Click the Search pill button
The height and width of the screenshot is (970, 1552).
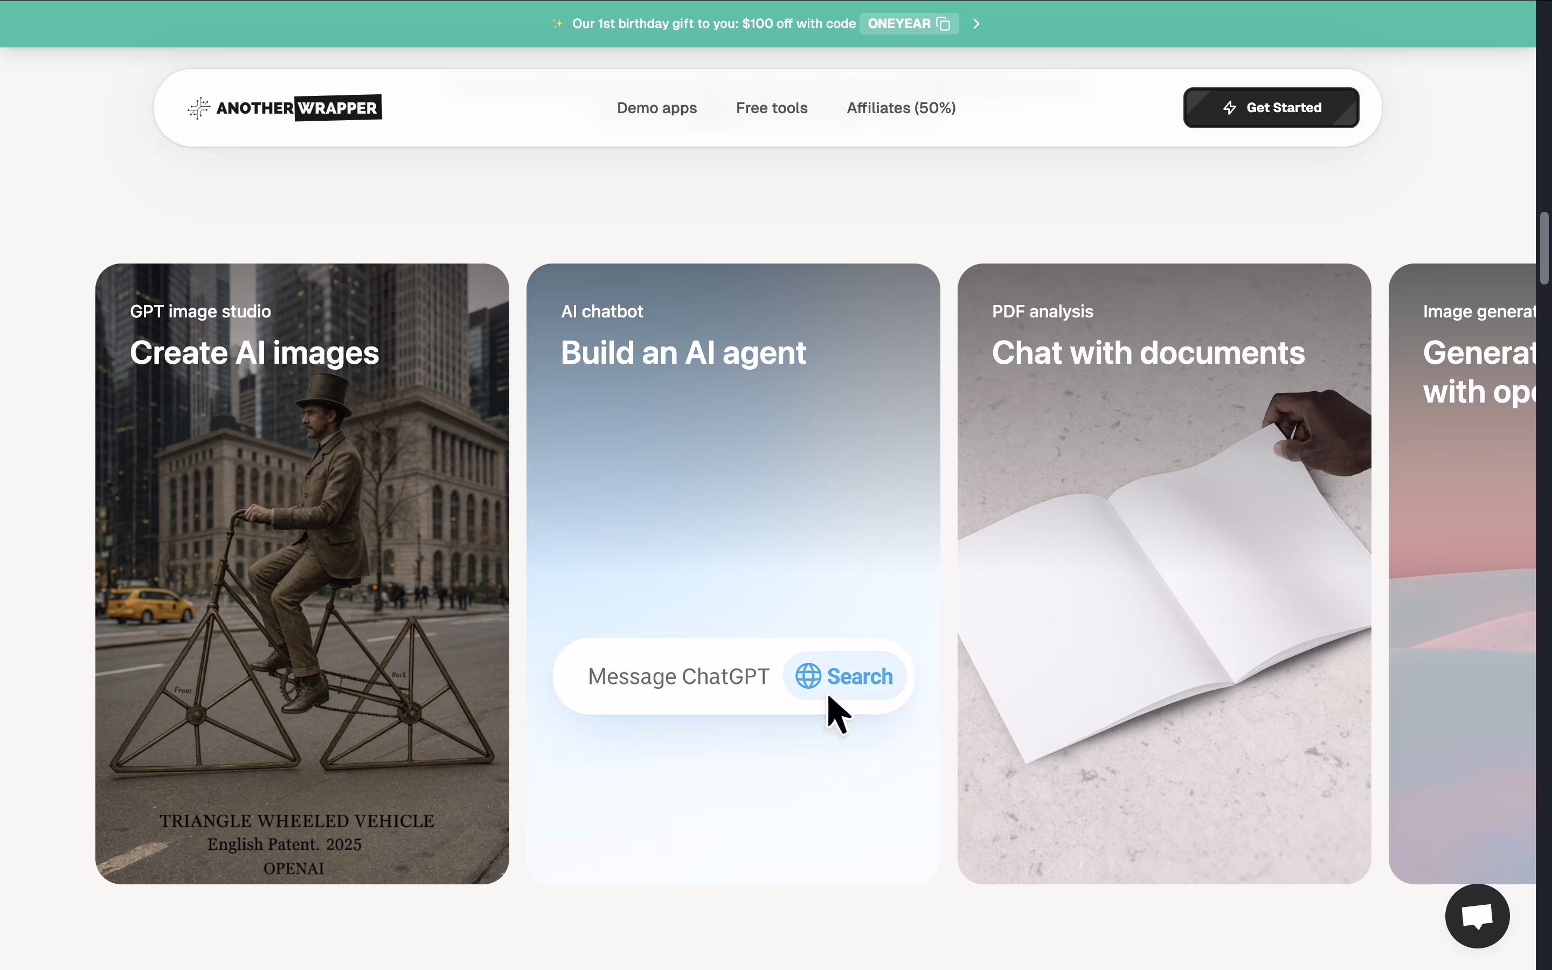click(x=844, y=676)
